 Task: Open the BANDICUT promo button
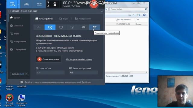tap(19, 74)
